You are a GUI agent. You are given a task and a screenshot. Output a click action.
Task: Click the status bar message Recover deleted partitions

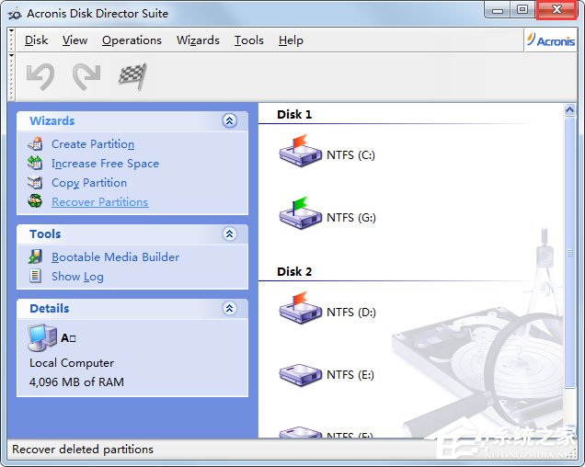[x=83, y=450]
